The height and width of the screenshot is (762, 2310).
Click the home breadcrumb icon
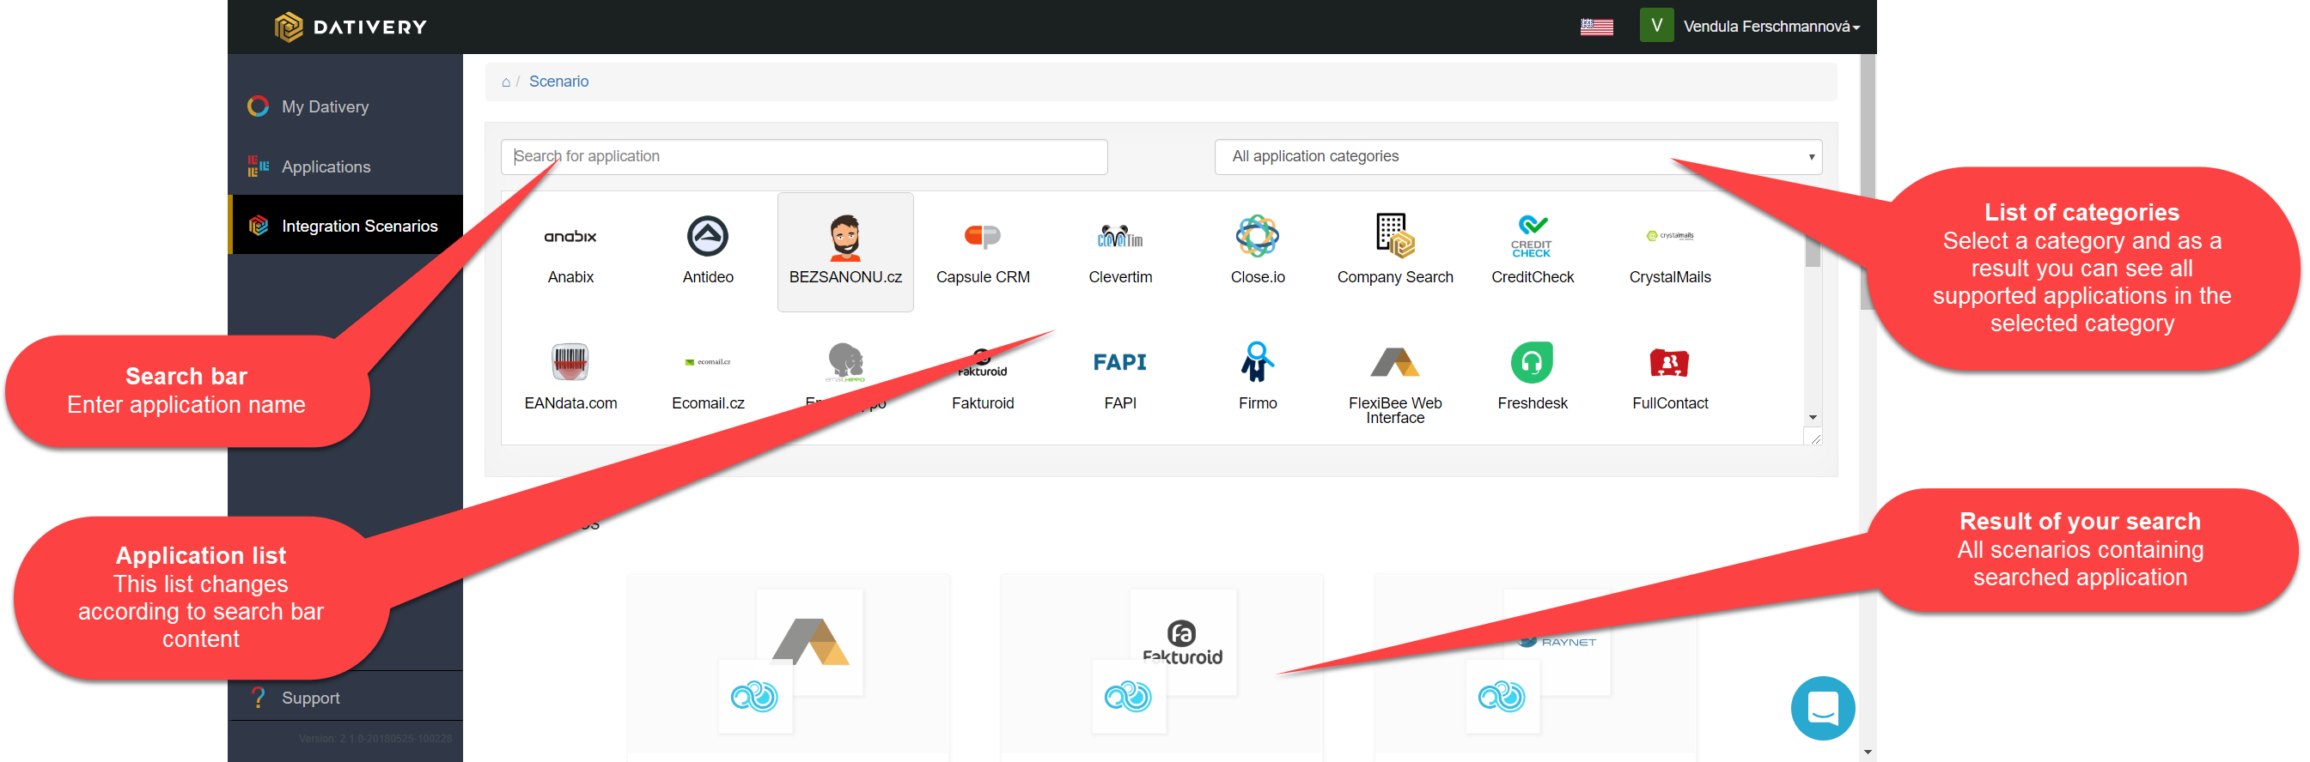(x=506, y=82)
